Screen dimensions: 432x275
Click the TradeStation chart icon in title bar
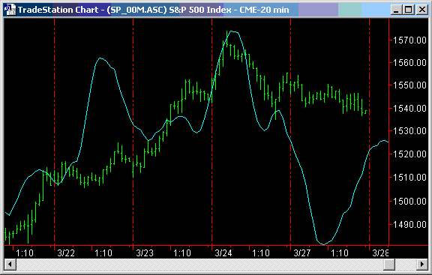[x=10, y=10]
